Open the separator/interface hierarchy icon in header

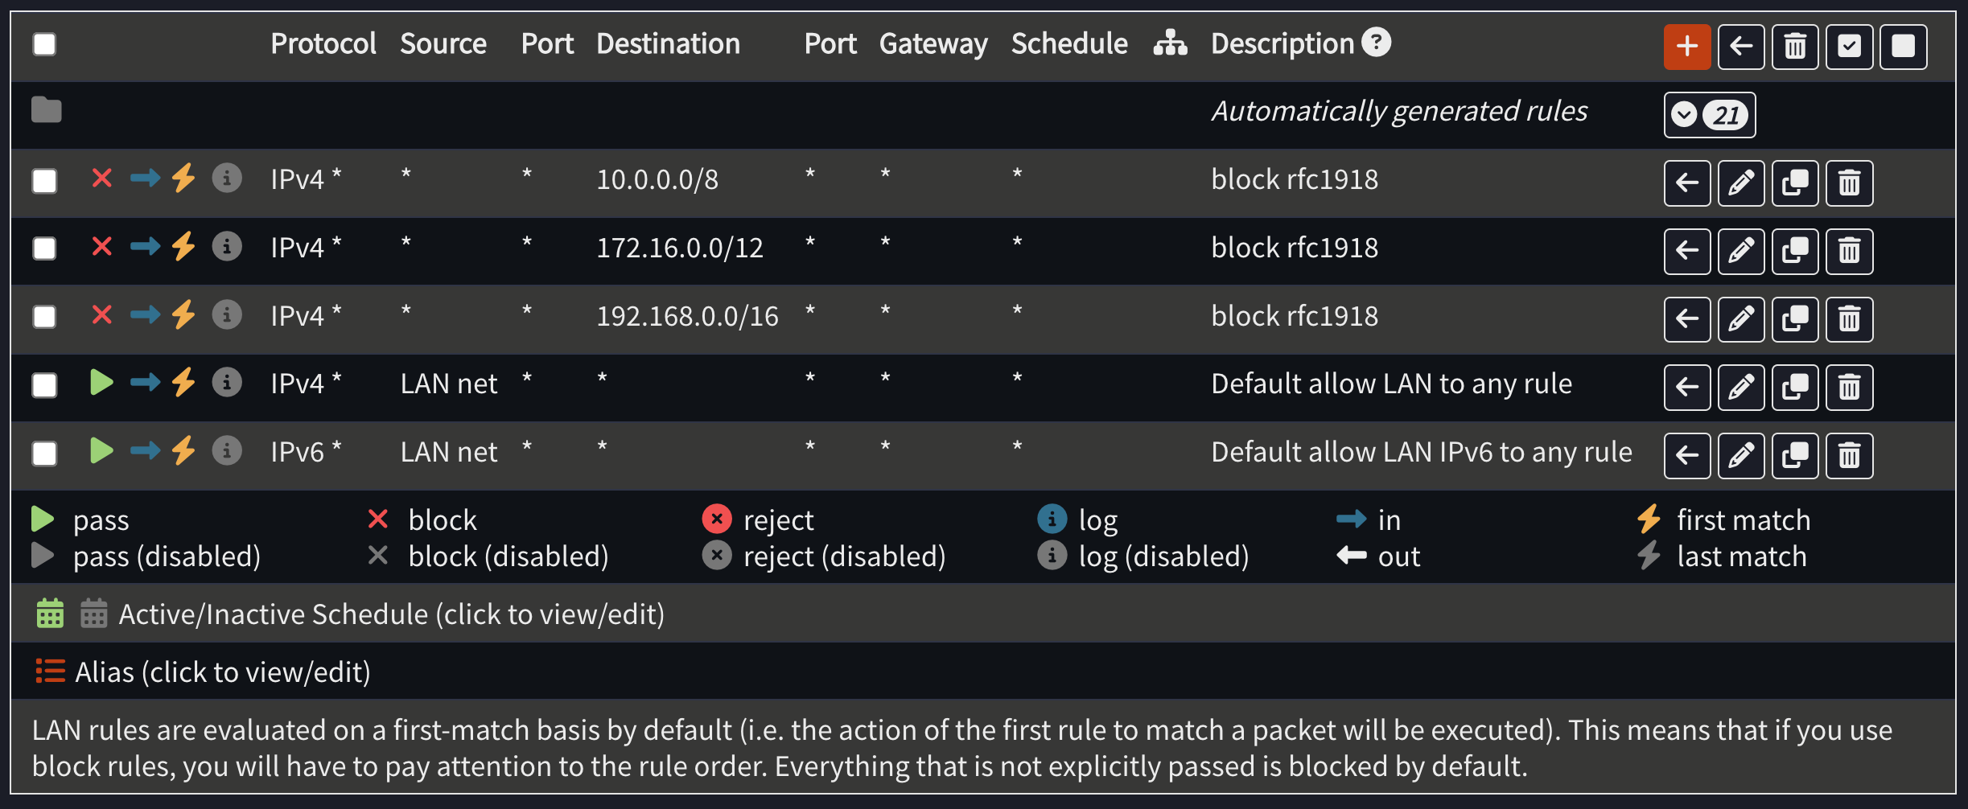1169,44
